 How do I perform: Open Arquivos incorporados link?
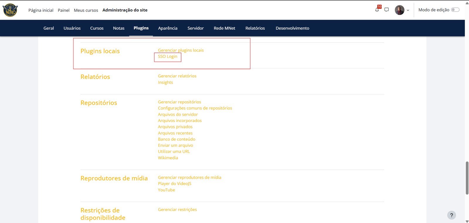(x=180, y=121)
